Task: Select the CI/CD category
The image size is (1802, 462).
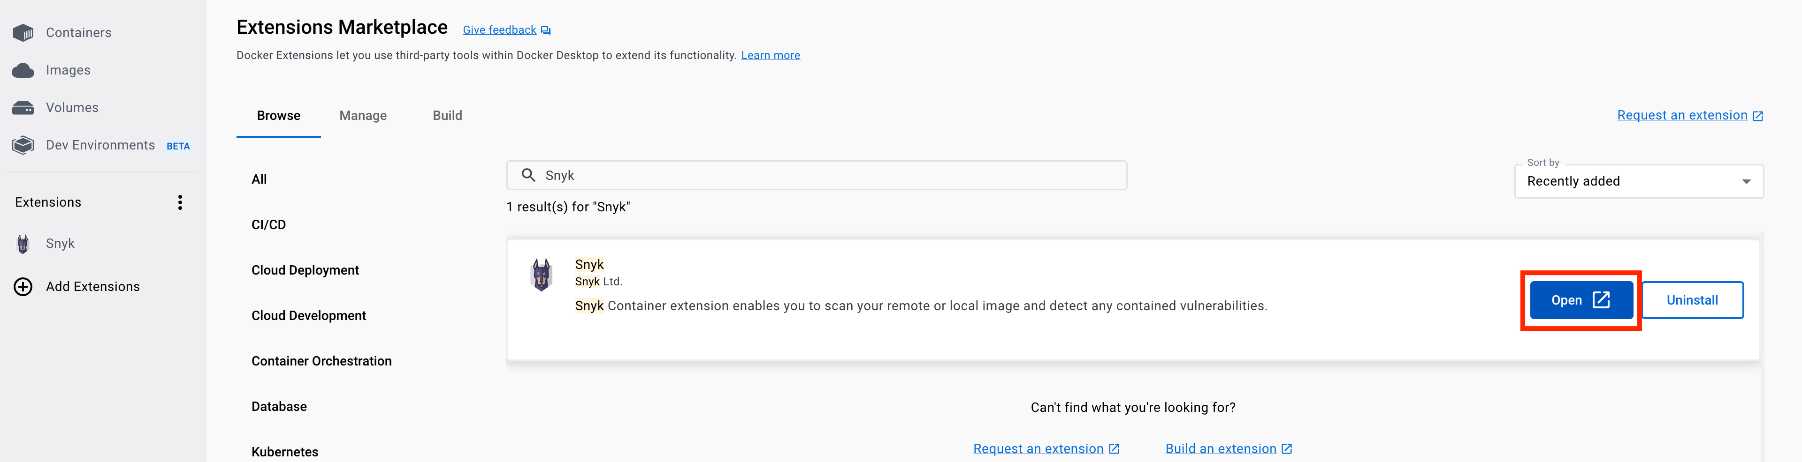Action: (x=268, y=225)
